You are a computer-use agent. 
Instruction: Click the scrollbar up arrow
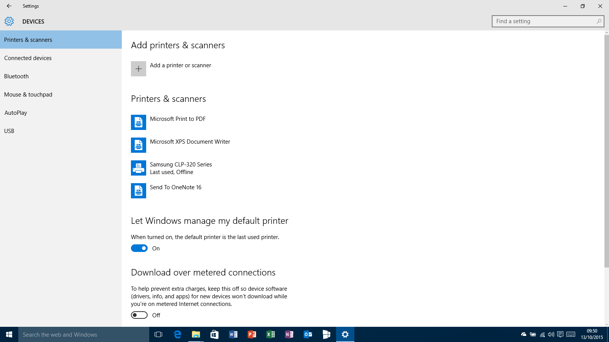click(607, 33)
